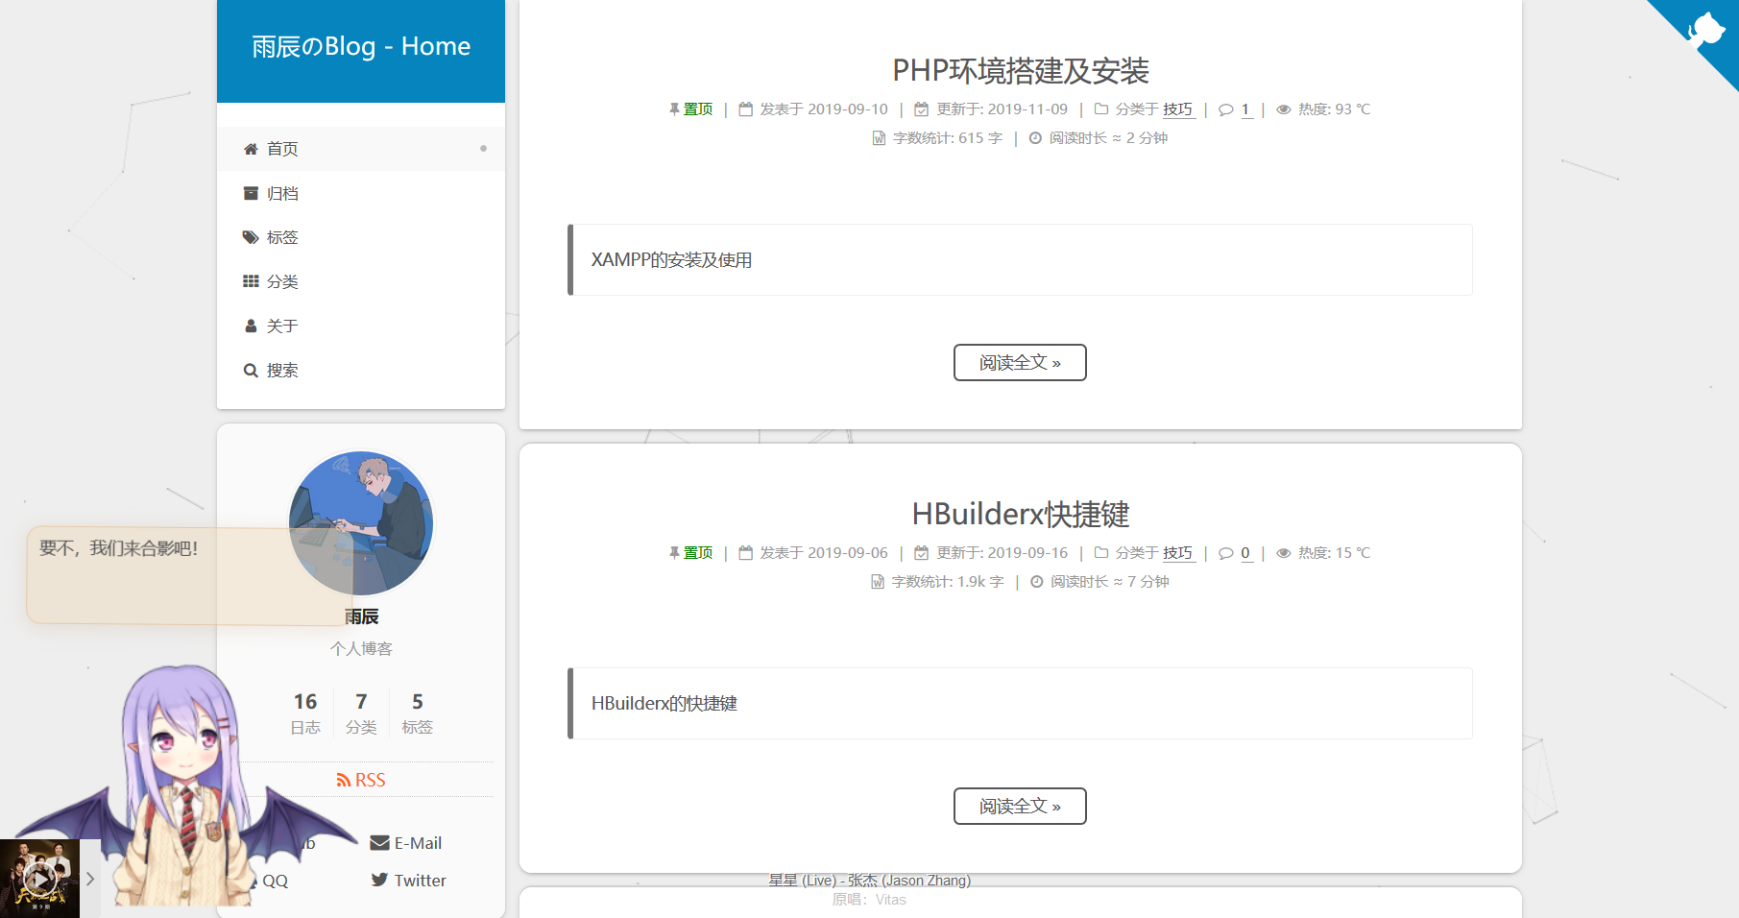Click the 发表于 2019-09-06 date text
Viewport: 1739px width, 918px height.
(x=824, y=553)
